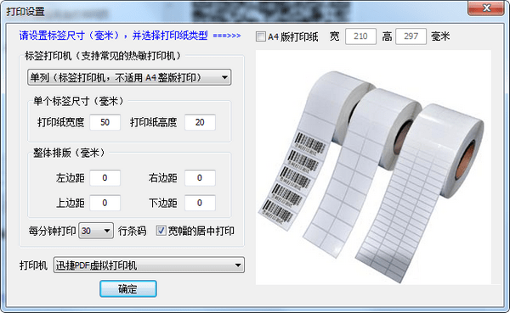Enable the A4版打印纸 checkbox
This screenshot has height=313, width=510.
(x=261, y=36)
